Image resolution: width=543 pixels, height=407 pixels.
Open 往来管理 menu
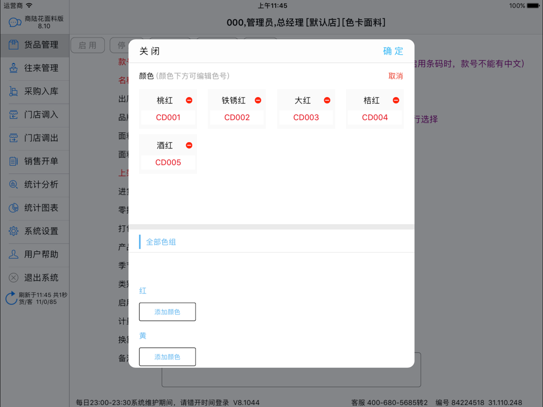pos(35,68)
